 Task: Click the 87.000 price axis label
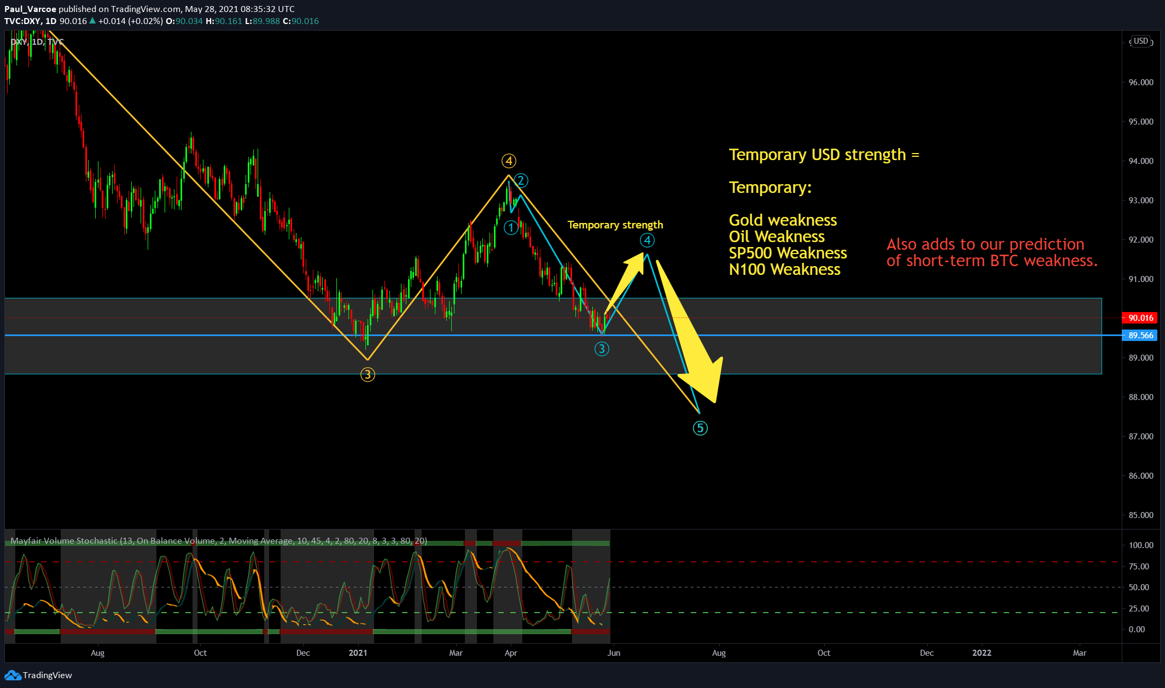tap(1141, 437)
